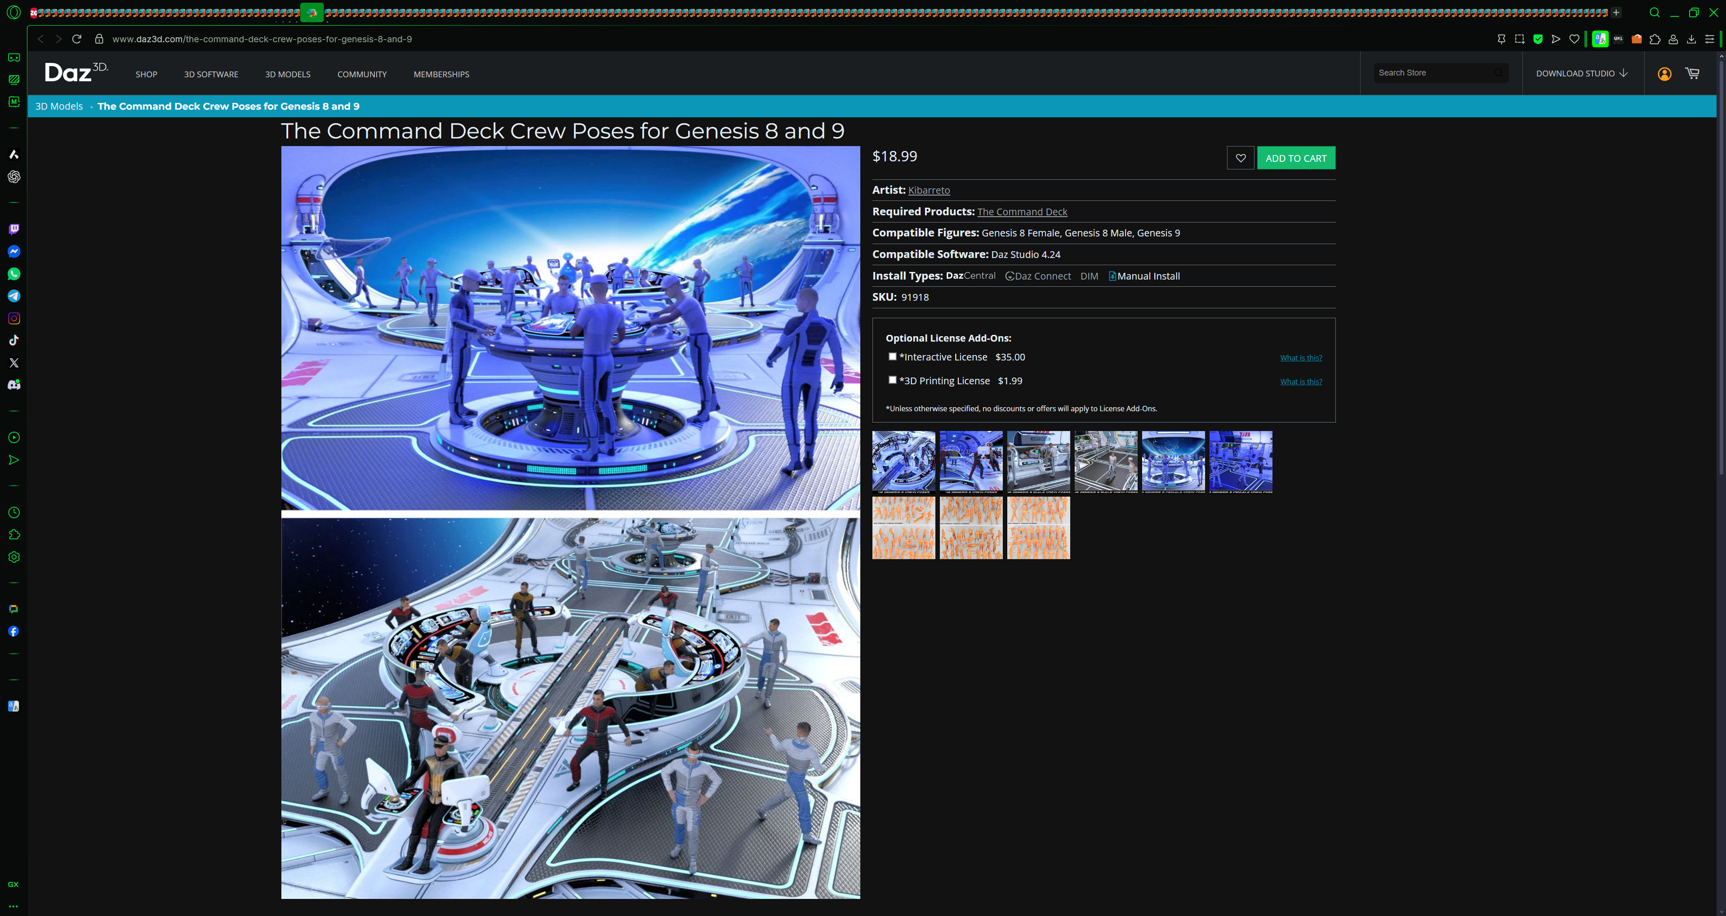
Task: Open the COMMUNITY menu
Action: click(362, 74)
